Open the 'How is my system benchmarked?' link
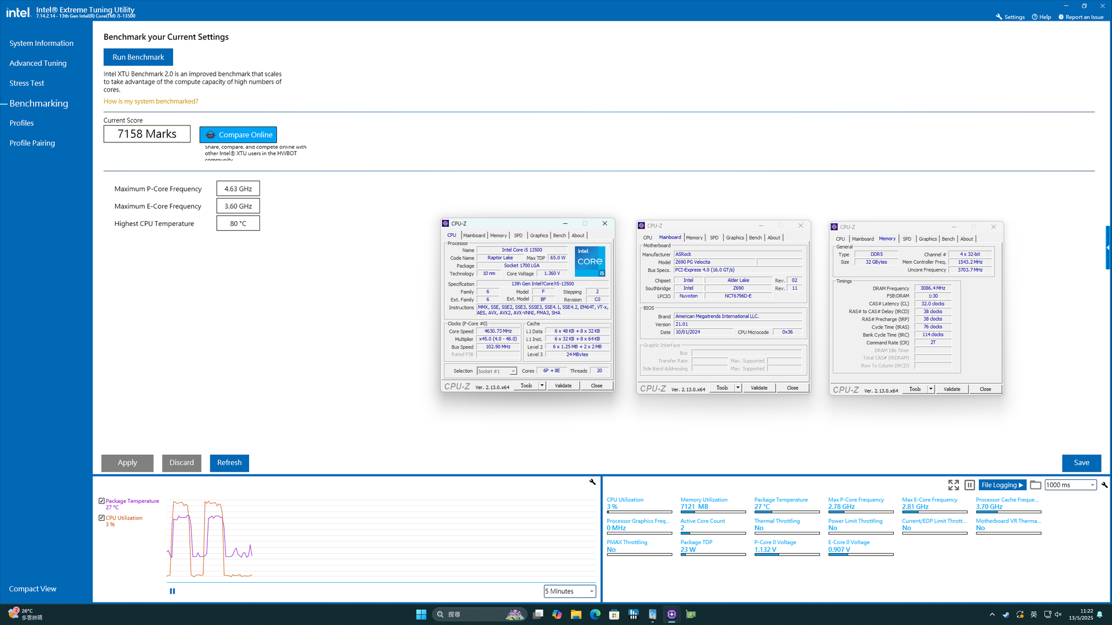1112x625 pixels. pyautogui.click(x=151, y=101)
